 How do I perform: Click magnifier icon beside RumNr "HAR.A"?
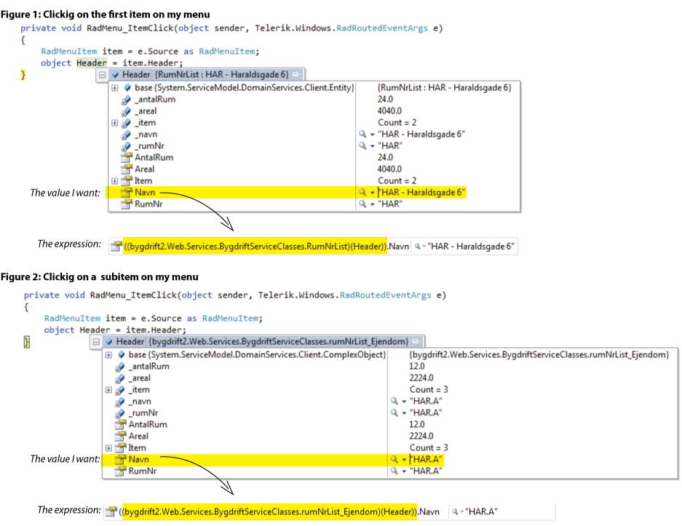(394, 471)
